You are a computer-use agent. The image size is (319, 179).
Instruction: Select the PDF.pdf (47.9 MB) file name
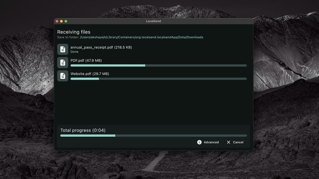[x=86, y=60]
